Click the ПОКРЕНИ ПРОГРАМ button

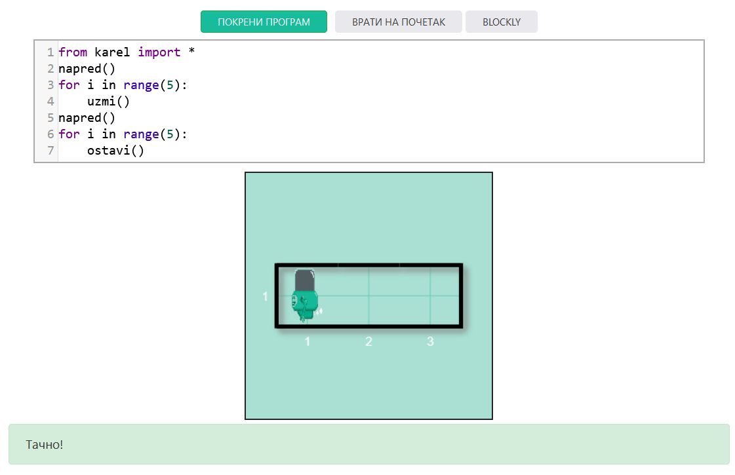click(264, 22)
